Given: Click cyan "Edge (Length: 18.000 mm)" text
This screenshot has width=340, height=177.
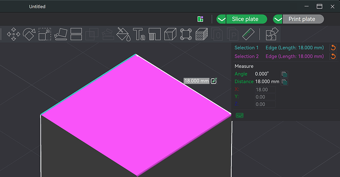Looking at the screenshot, I should [295, 48].
